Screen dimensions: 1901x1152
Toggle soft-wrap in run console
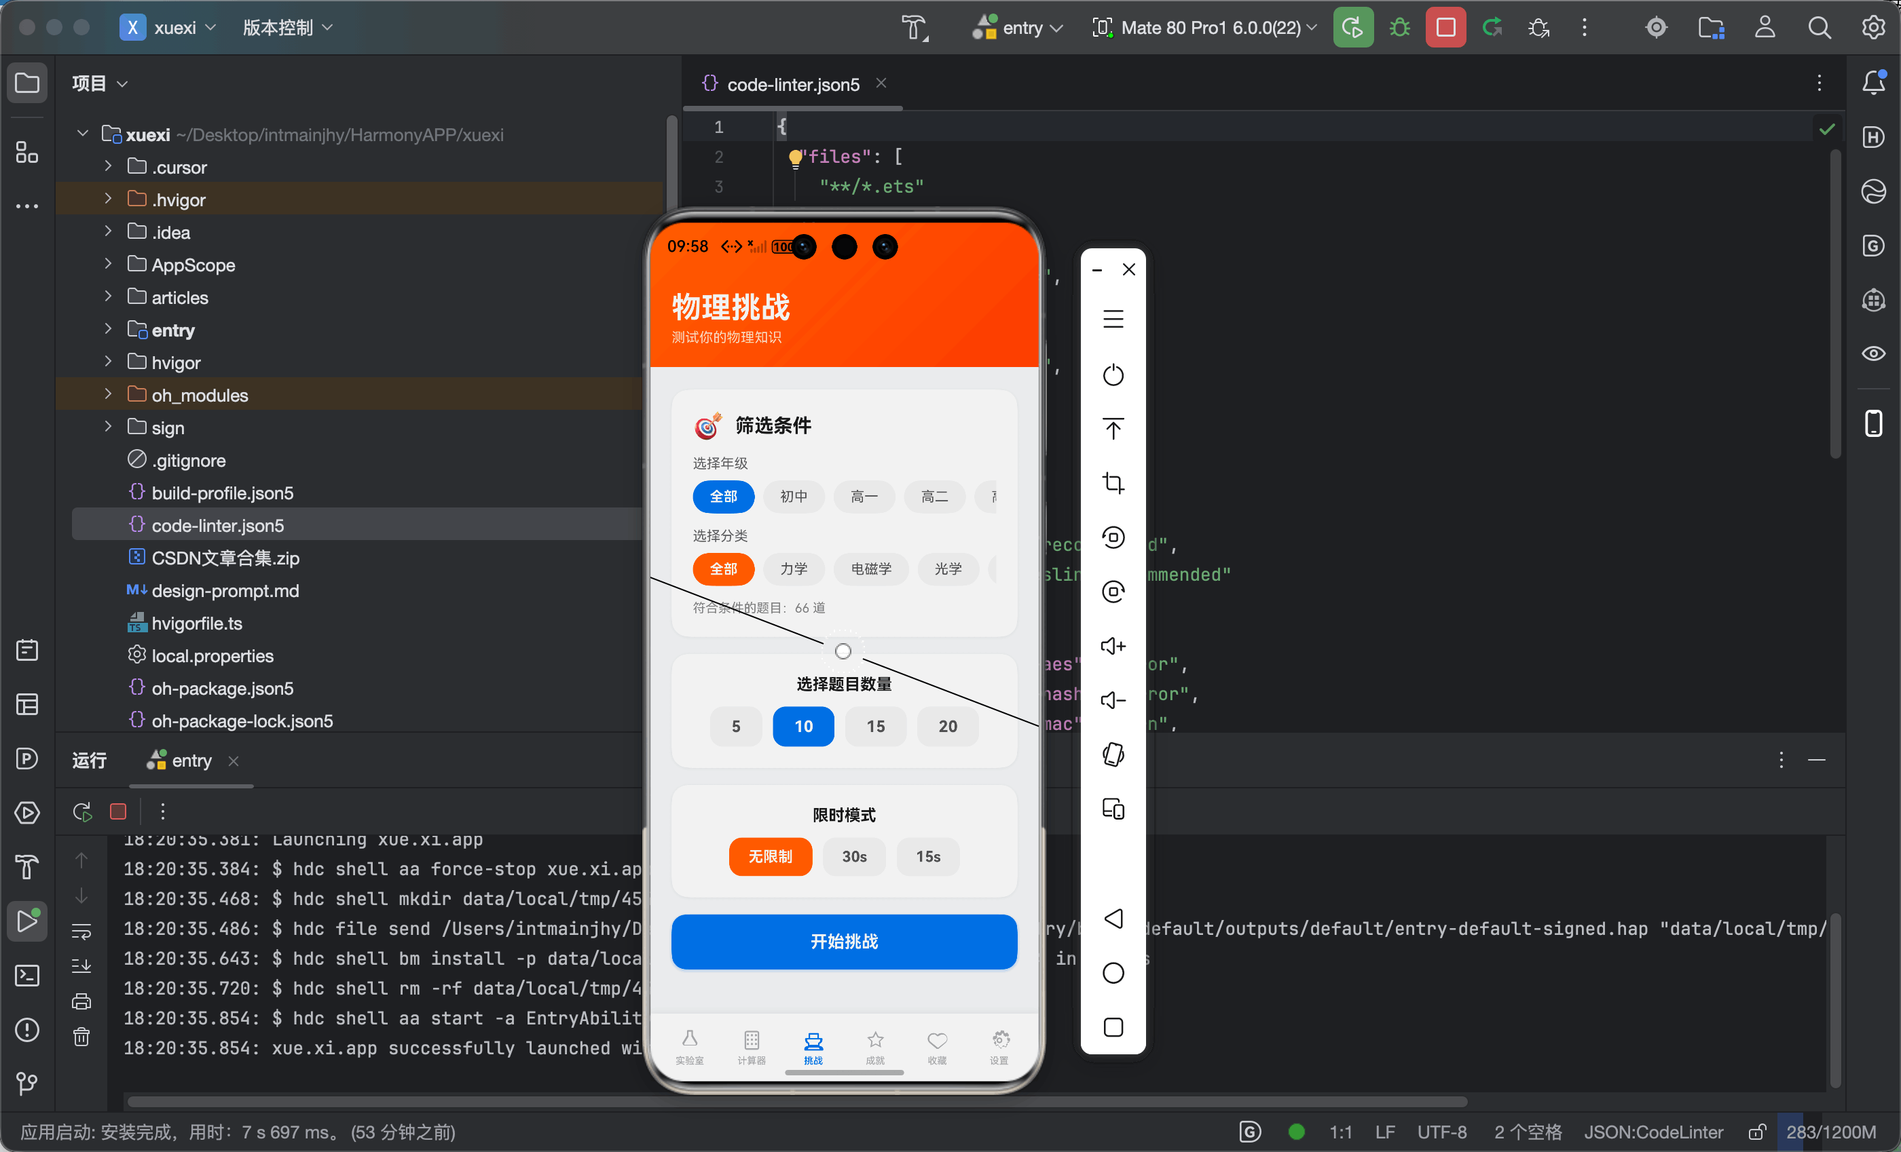[81, 931]
